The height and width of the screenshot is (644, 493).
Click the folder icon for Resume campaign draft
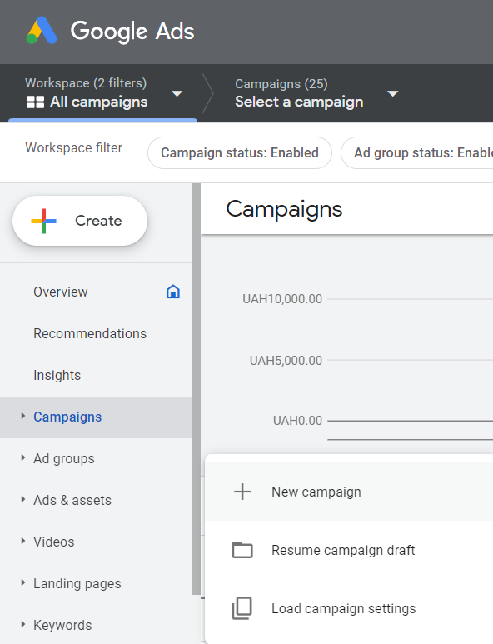point(242,550)
